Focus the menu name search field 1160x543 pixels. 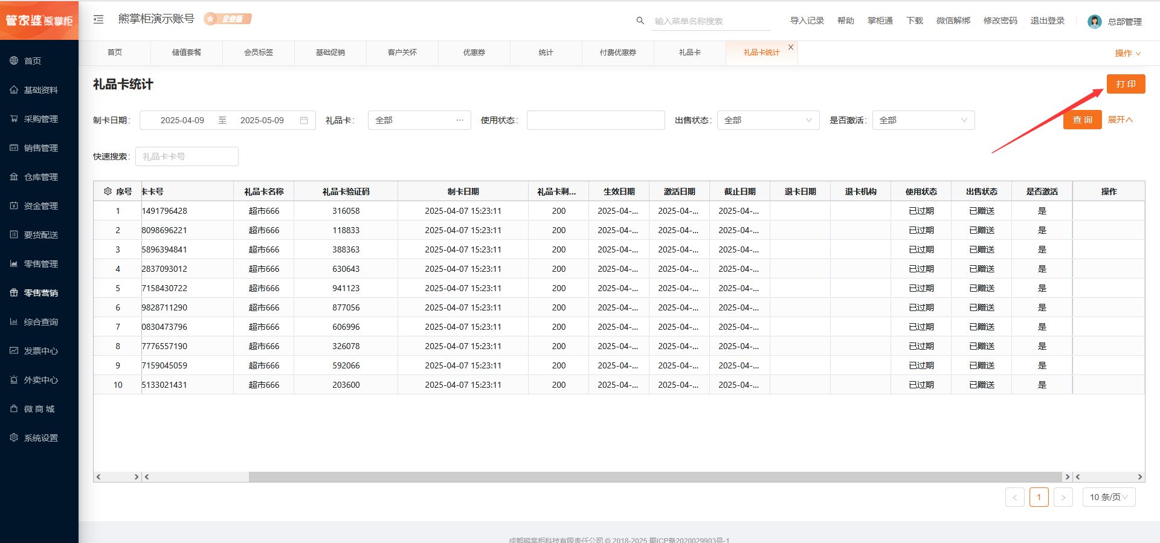coord(711,21)
